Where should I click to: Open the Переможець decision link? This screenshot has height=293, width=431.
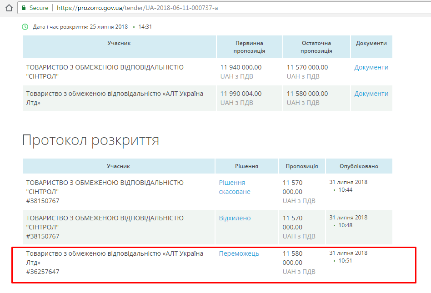tap(239, 253)
